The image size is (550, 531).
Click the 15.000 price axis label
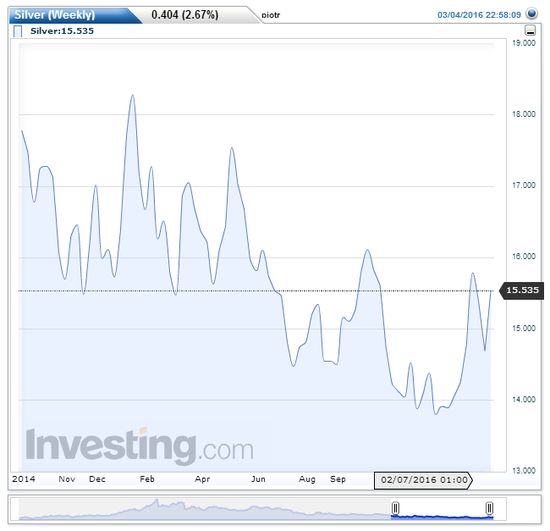(x=524, y=328)
